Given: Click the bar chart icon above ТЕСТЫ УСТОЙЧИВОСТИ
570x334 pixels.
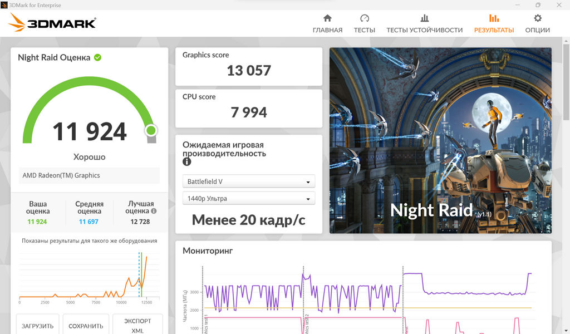Looking at the screenshot, I should tap(425, 18).
